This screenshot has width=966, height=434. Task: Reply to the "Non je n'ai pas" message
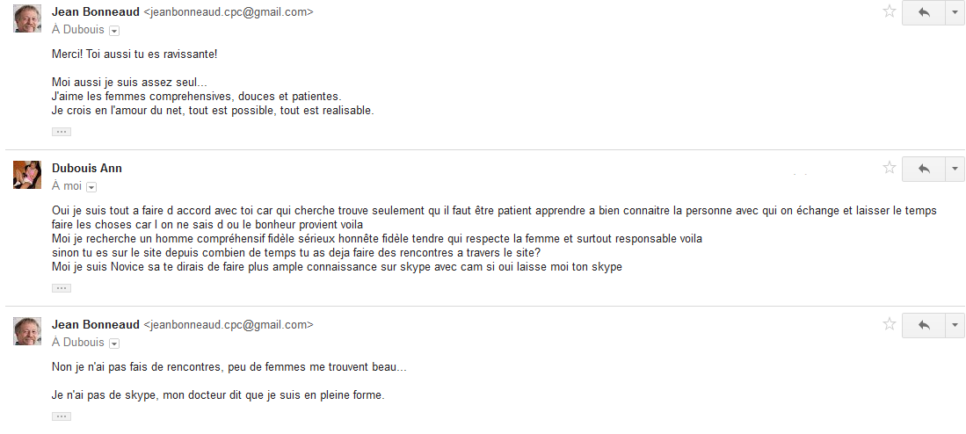pos(923,325)
